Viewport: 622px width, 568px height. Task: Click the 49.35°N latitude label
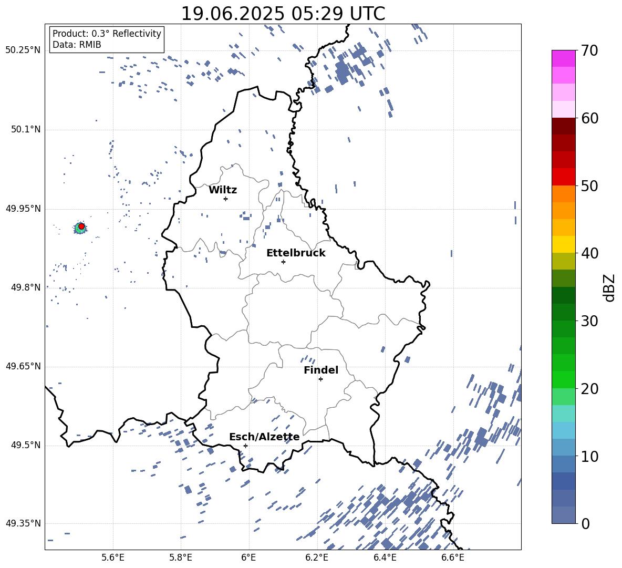pyautogui.click(x=23, y=523)
